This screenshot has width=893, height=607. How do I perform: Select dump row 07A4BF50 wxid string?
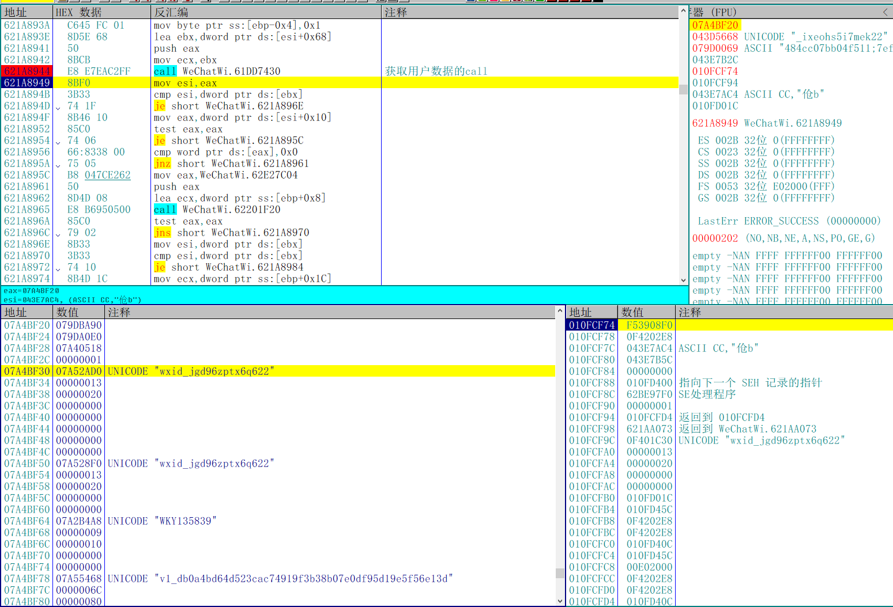191,464
